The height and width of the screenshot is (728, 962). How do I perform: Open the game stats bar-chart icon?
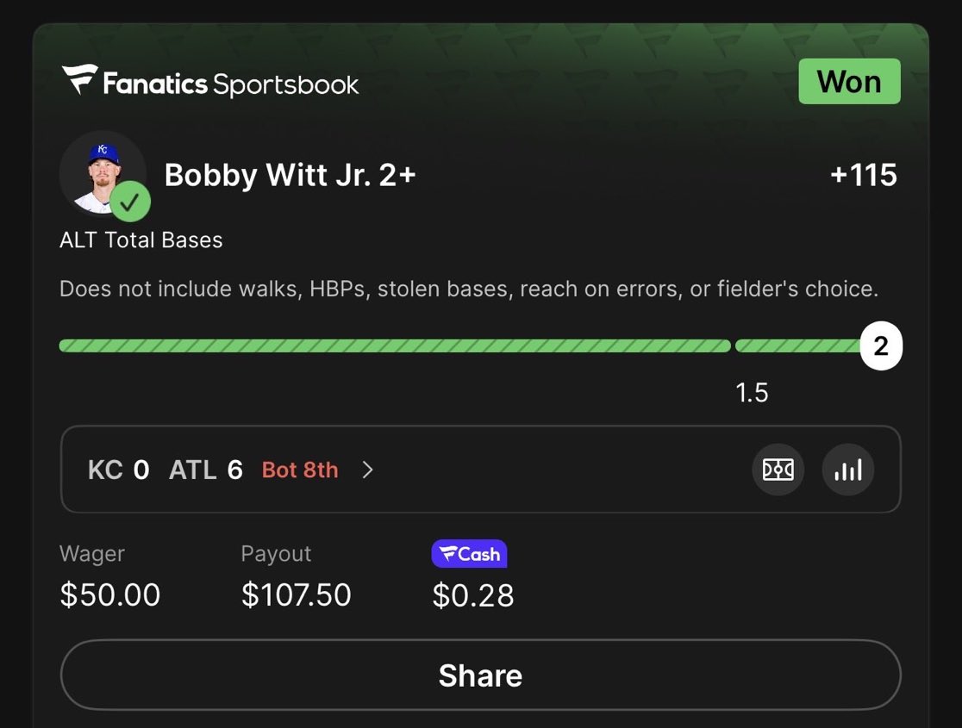(848, 470)
